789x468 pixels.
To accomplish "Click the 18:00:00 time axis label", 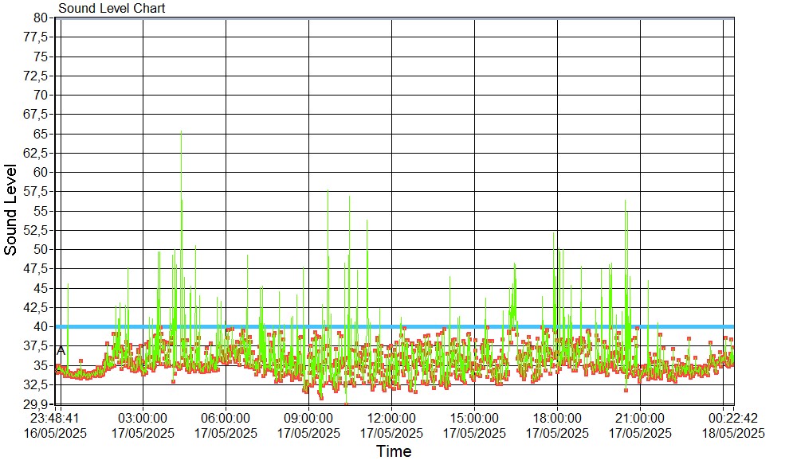I will [x=557, y=419].
